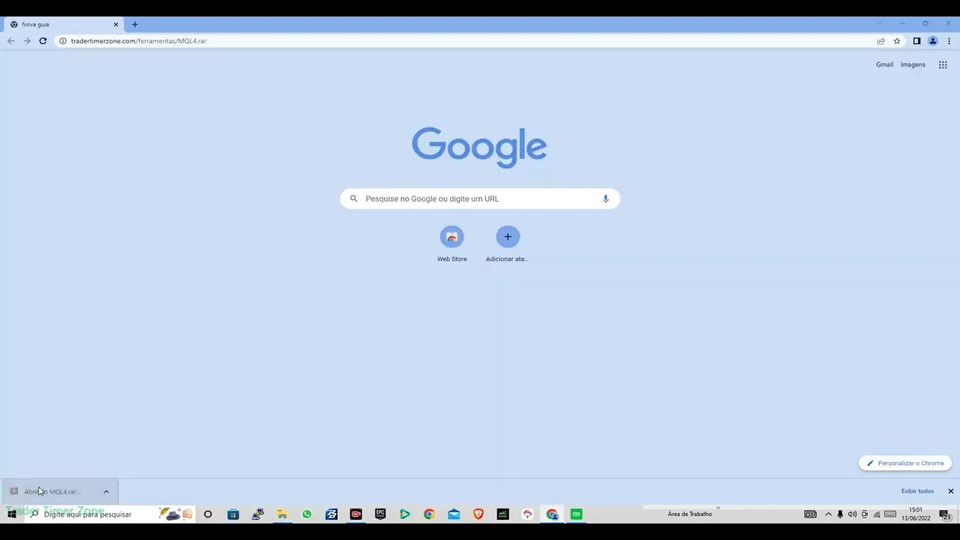Open the network icon in the tray

[877, 514]
